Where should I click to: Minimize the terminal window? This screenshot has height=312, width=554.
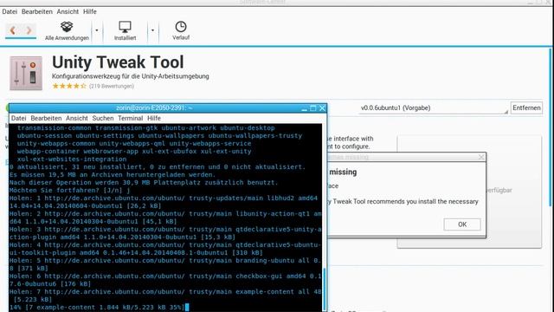point(304,108)
